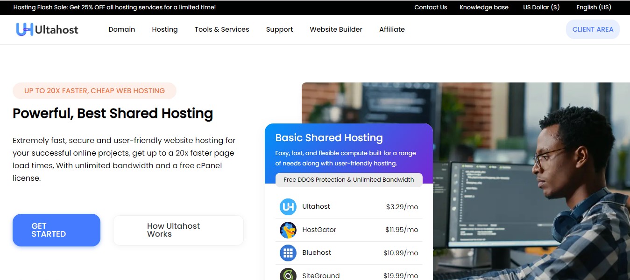Open the Support menu item
This screenshot has width=630, height=280.
click(279, 29)
